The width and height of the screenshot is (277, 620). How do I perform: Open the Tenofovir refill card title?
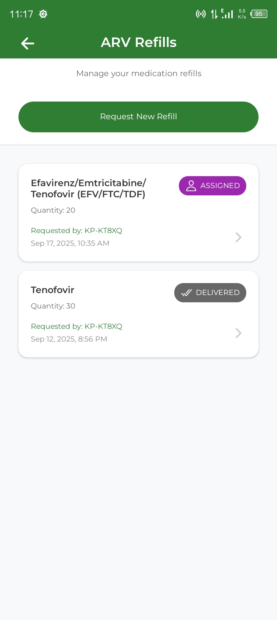click(53, 290)
